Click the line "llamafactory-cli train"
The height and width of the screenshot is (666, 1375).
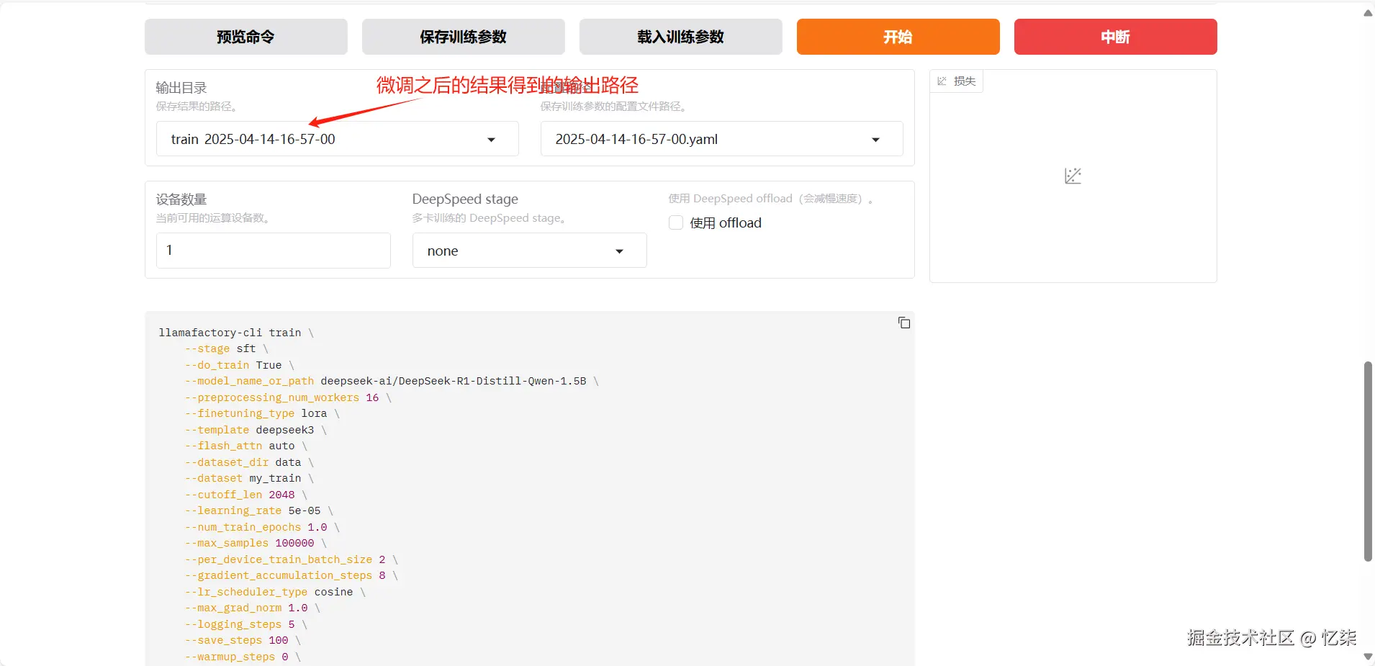pos(236,333)
